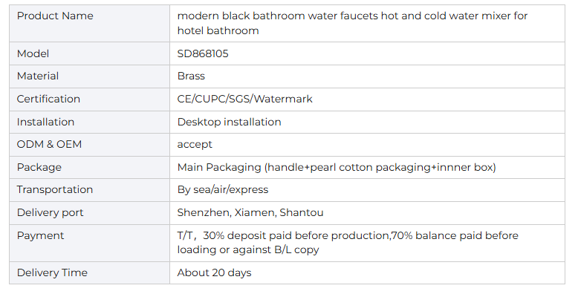Screen dimensions: 578x294
Task: Click the T/T 30% deposit payment terms
Action: click(348, 243)
